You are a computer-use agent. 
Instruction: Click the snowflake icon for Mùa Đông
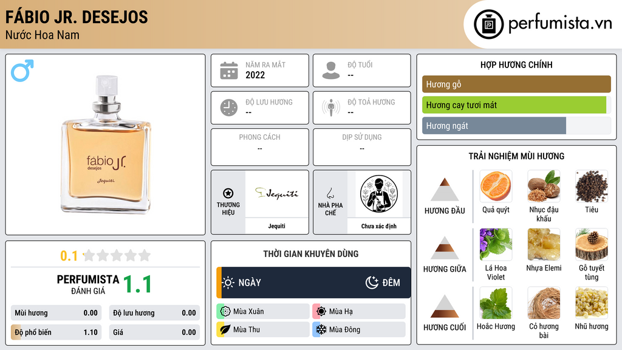[x=321, y=329]
